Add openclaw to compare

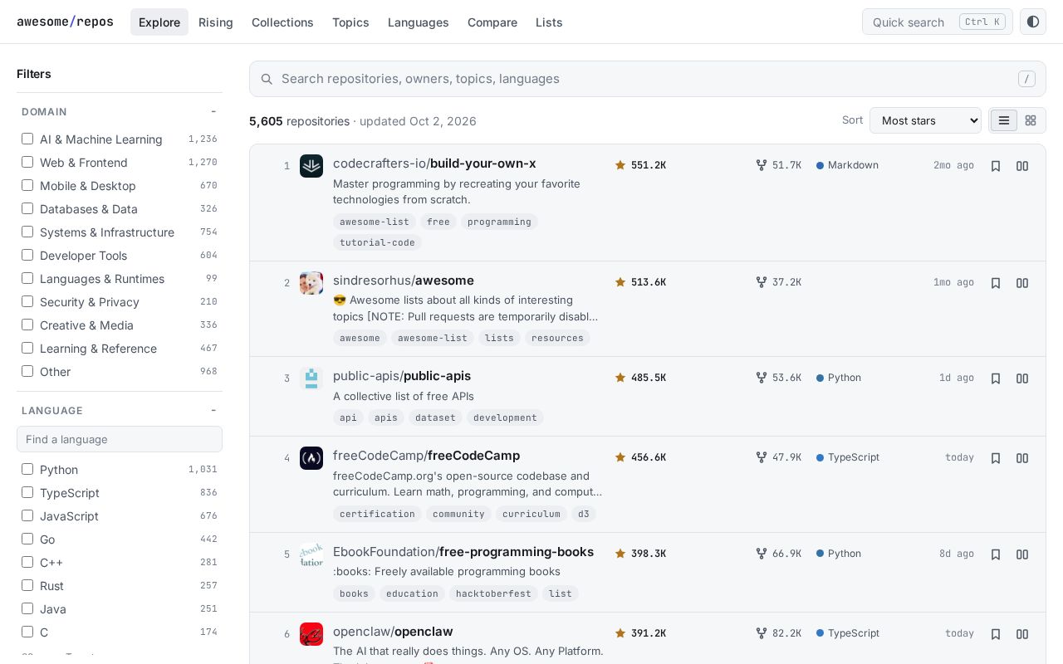1022,634
